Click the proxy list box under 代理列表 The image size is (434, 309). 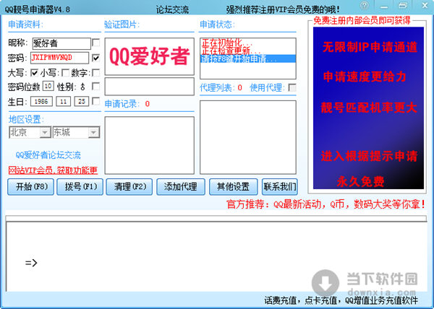(x=247, y=137)
